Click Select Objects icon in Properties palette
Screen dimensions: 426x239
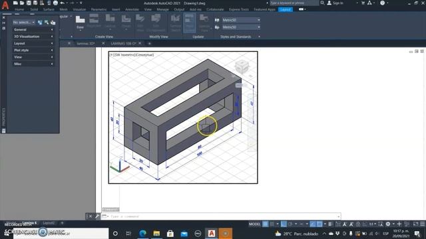[x=47, y=23]
